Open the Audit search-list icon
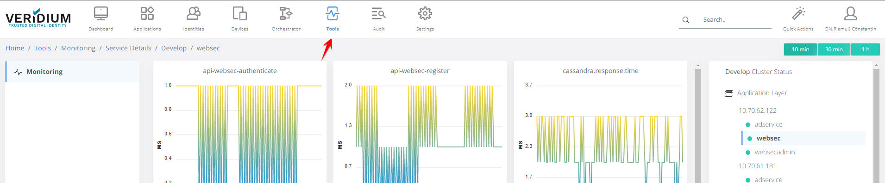The height and width of the screenshot is (183, 885). (x=379, y=13)
